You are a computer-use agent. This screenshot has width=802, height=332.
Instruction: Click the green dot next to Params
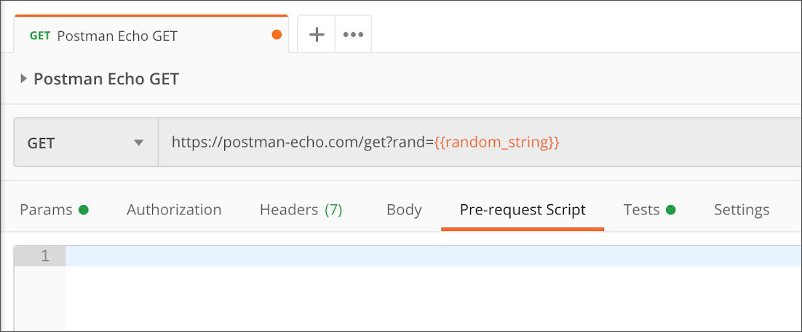(x=84, y=209)
